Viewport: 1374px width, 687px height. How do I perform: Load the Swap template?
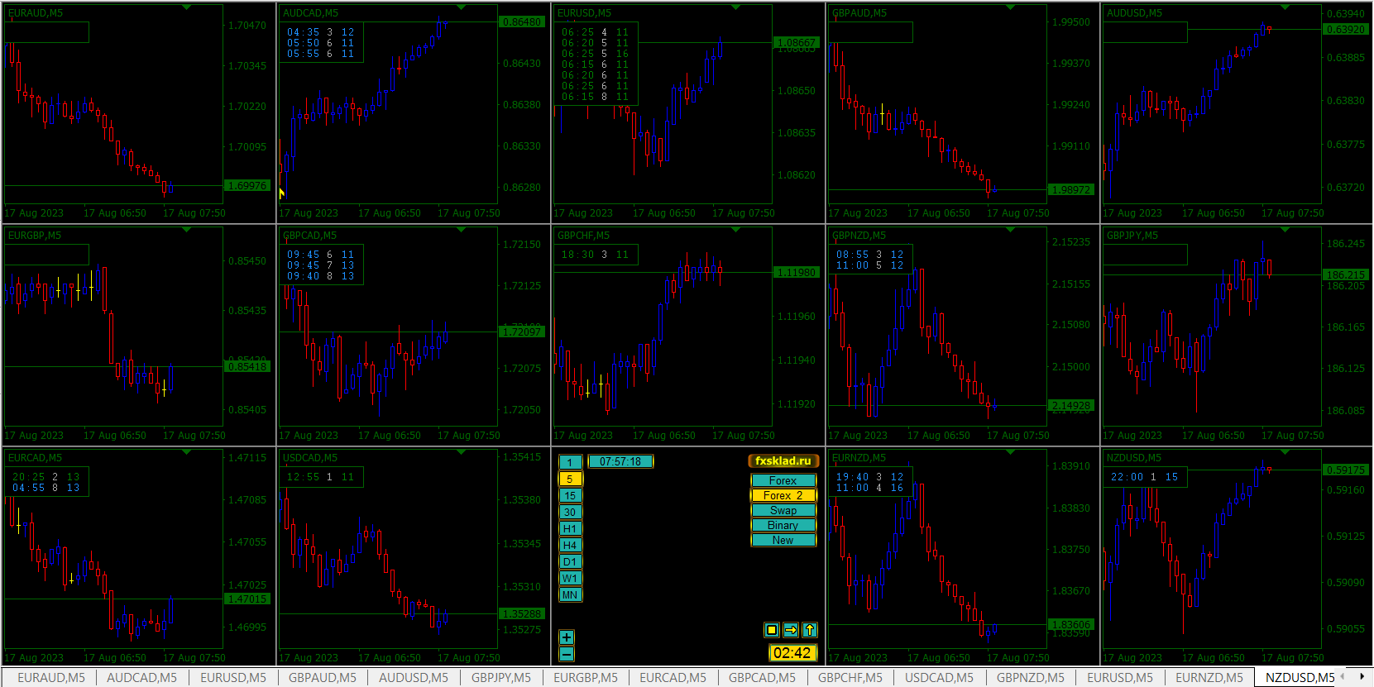pos(783,510)
